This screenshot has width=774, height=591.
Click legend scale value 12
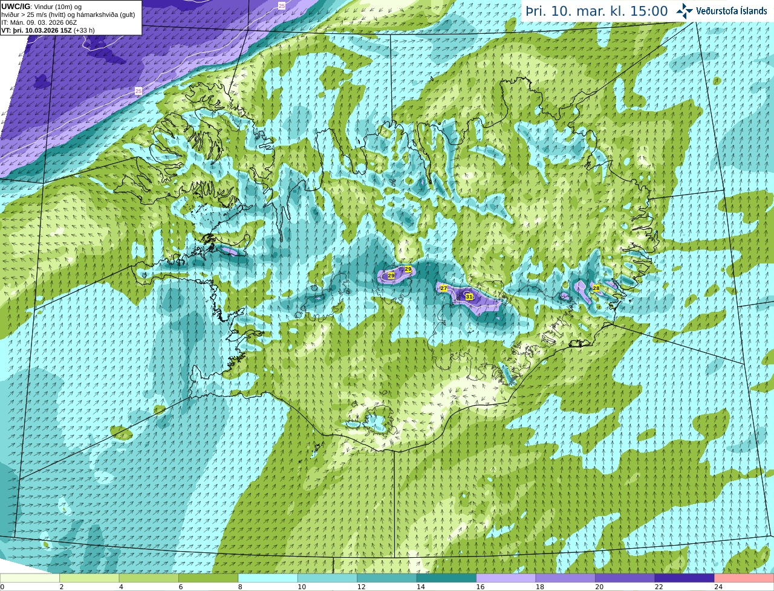click(362, 587)
